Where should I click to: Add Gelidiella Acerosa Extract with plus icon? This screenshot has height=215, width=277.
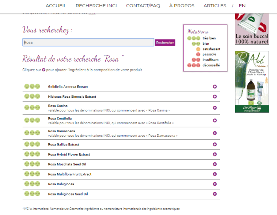coord(215,87)
